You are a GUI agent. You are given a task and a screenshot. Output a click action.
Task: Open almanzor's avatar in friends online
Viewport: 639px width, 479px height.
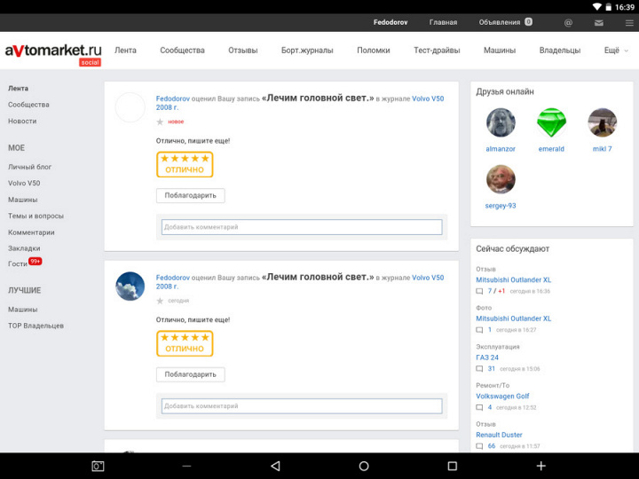coord(501,122)
